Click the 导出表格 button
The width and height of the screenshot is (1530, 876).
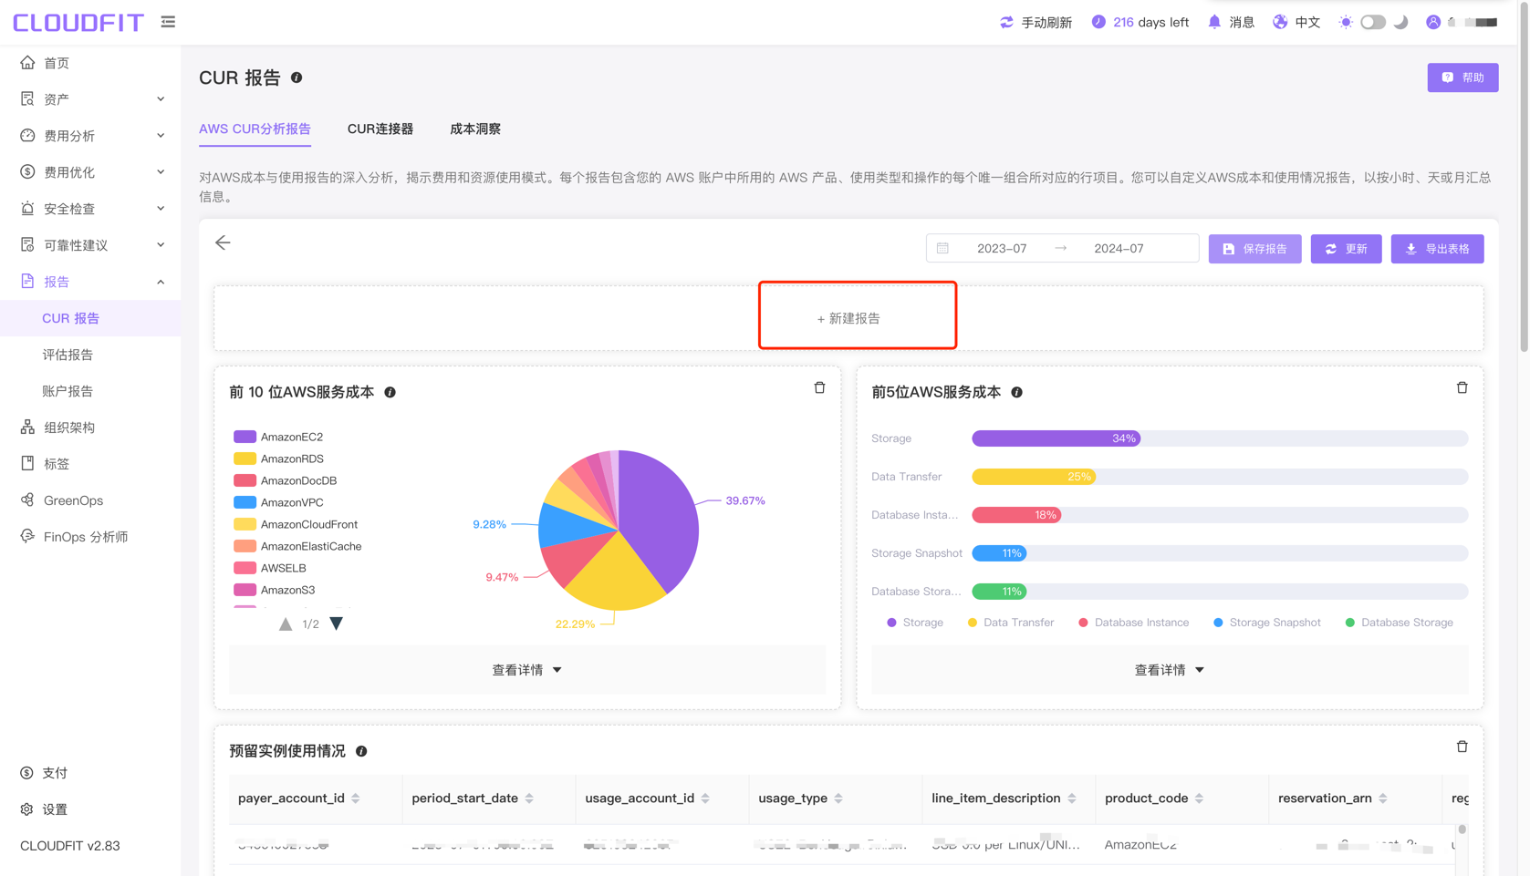pos(1437,249)
